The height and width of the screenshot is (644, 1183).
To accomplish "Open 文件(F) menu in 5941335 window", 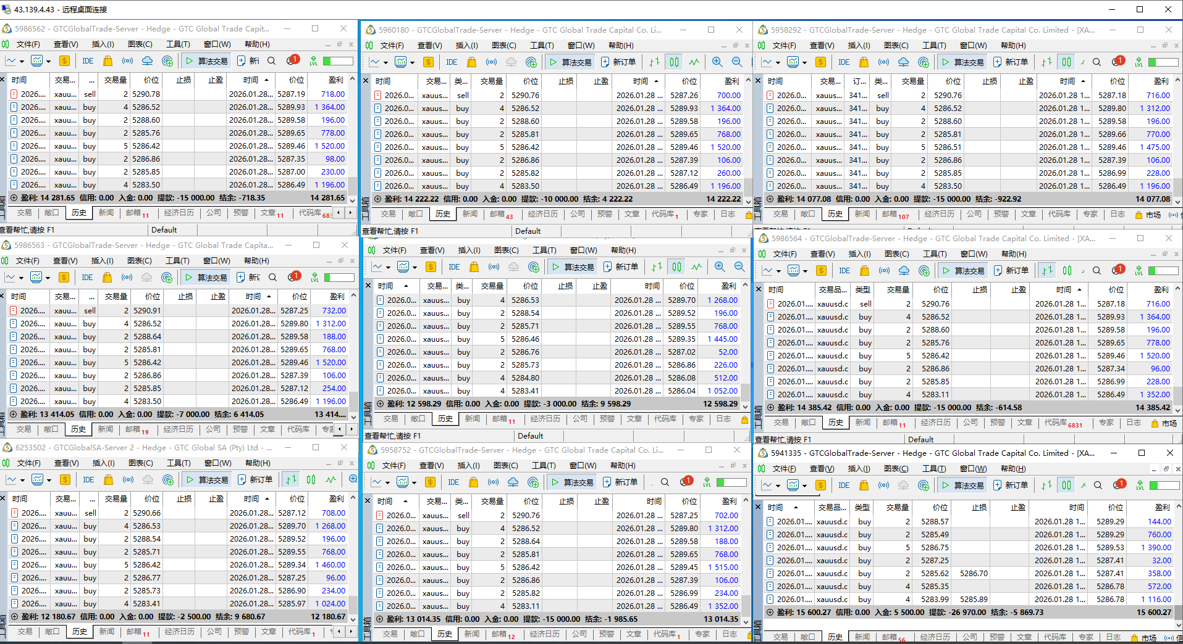I will 784,469.
